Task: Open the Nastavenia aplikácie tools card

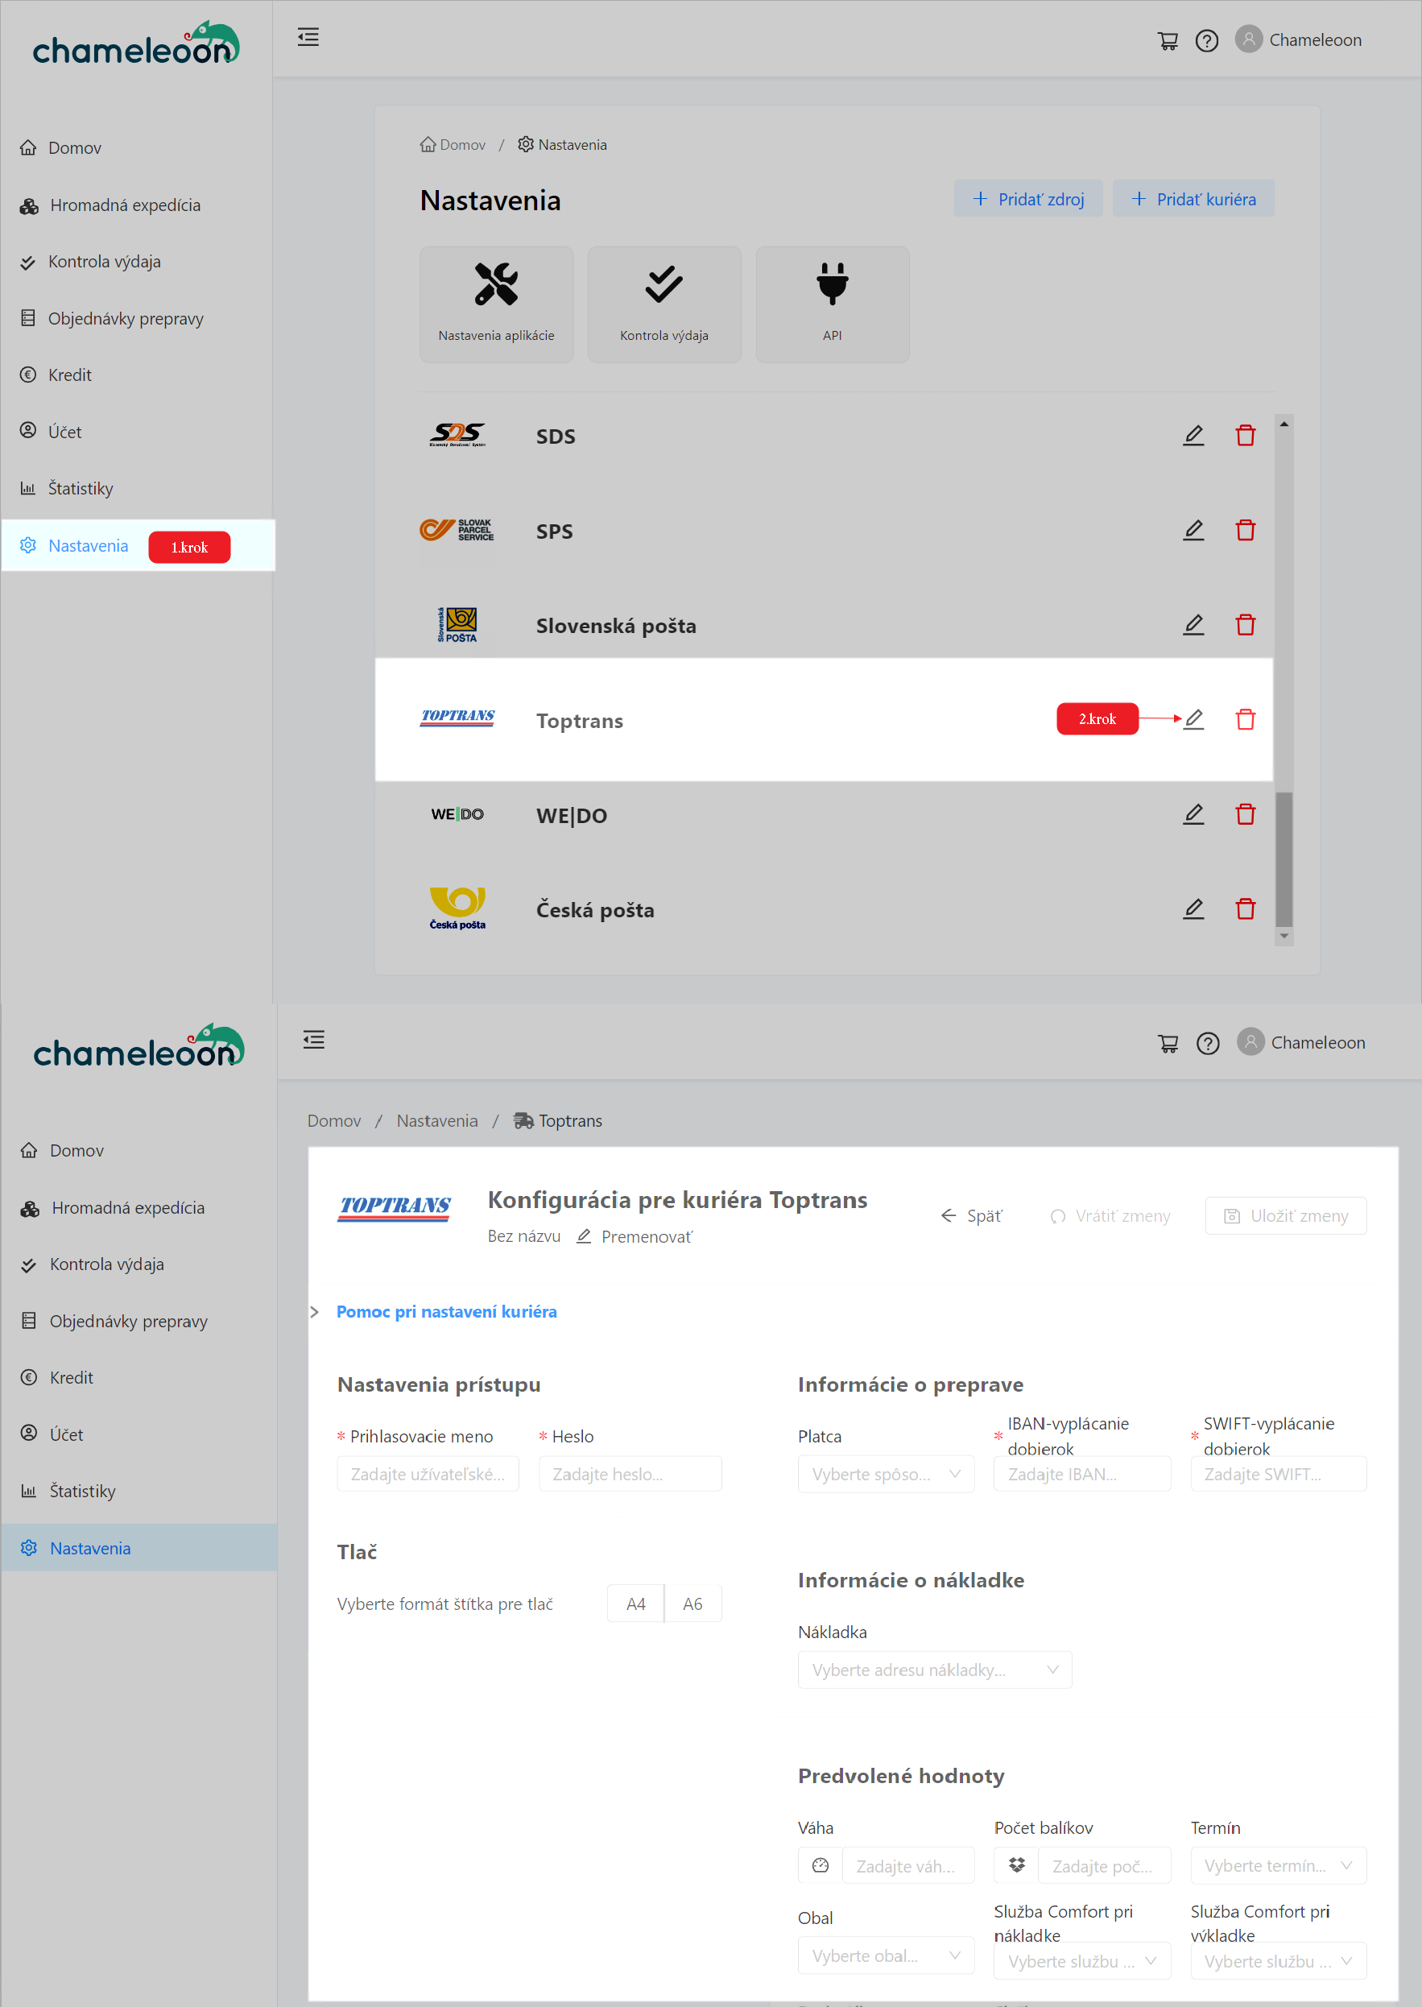Action: pyautogui.click(x=497, y=304)
